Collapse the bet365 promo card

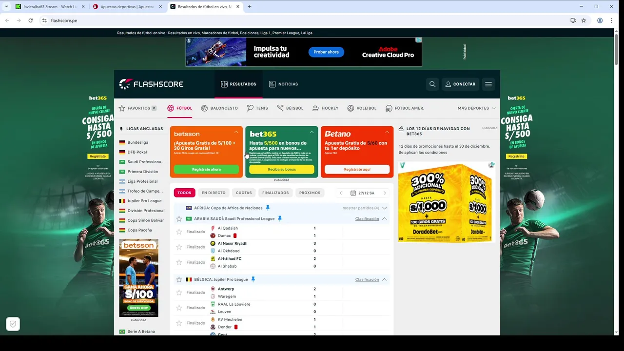(x=312, y=132)
